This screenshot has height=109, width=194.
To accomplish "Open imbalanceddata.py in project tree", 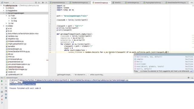I will click(x=16, y=41).
